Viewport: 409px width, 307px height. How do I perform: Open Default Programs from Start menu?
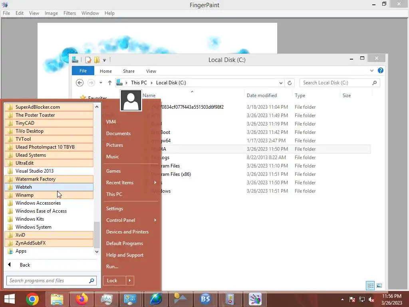pos(125,243)
